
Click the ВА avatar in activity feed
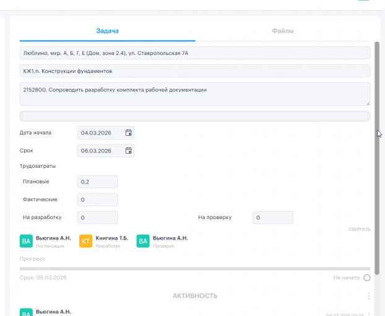(26, 312)
